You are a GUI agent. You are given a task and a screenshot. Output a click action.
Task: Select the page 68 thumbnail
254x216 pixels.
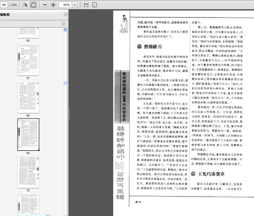click(28, 97)
